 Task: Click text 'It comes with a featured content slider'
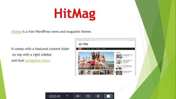pos(40,49)
